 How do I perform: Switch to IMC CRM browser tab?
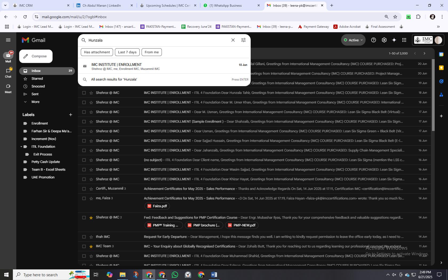pyautogui.click(x=41, y=5)
